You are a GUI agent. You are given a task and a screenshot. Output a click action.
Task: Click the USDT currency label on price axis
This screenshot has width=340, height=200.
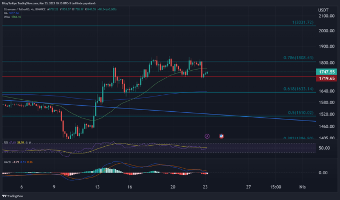323,10
